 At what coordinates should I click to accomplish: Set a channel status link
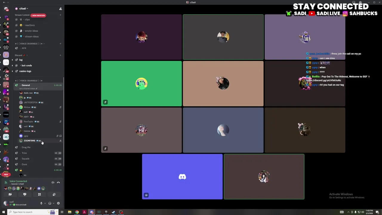coord(28,89)
